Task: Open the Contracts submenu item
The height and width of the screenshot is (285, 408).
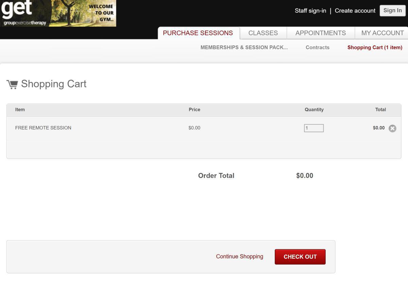Action: pyautogui.click(x=318, y=47)
